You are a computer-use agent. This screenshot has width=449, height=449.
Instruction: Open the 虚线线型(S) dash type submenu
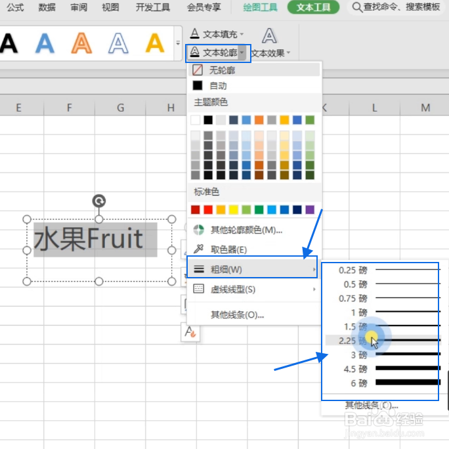254,289
